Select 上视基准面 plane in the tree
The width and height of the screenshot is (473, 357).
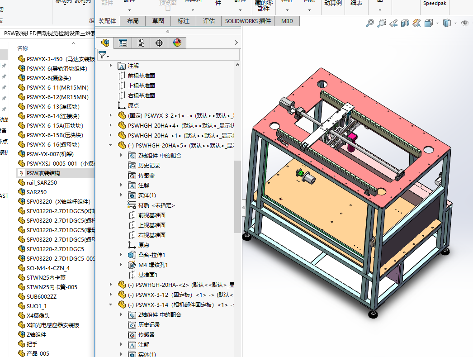point(141,86)
